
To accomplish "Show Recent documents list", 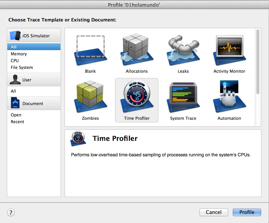I will pos(17,122).
